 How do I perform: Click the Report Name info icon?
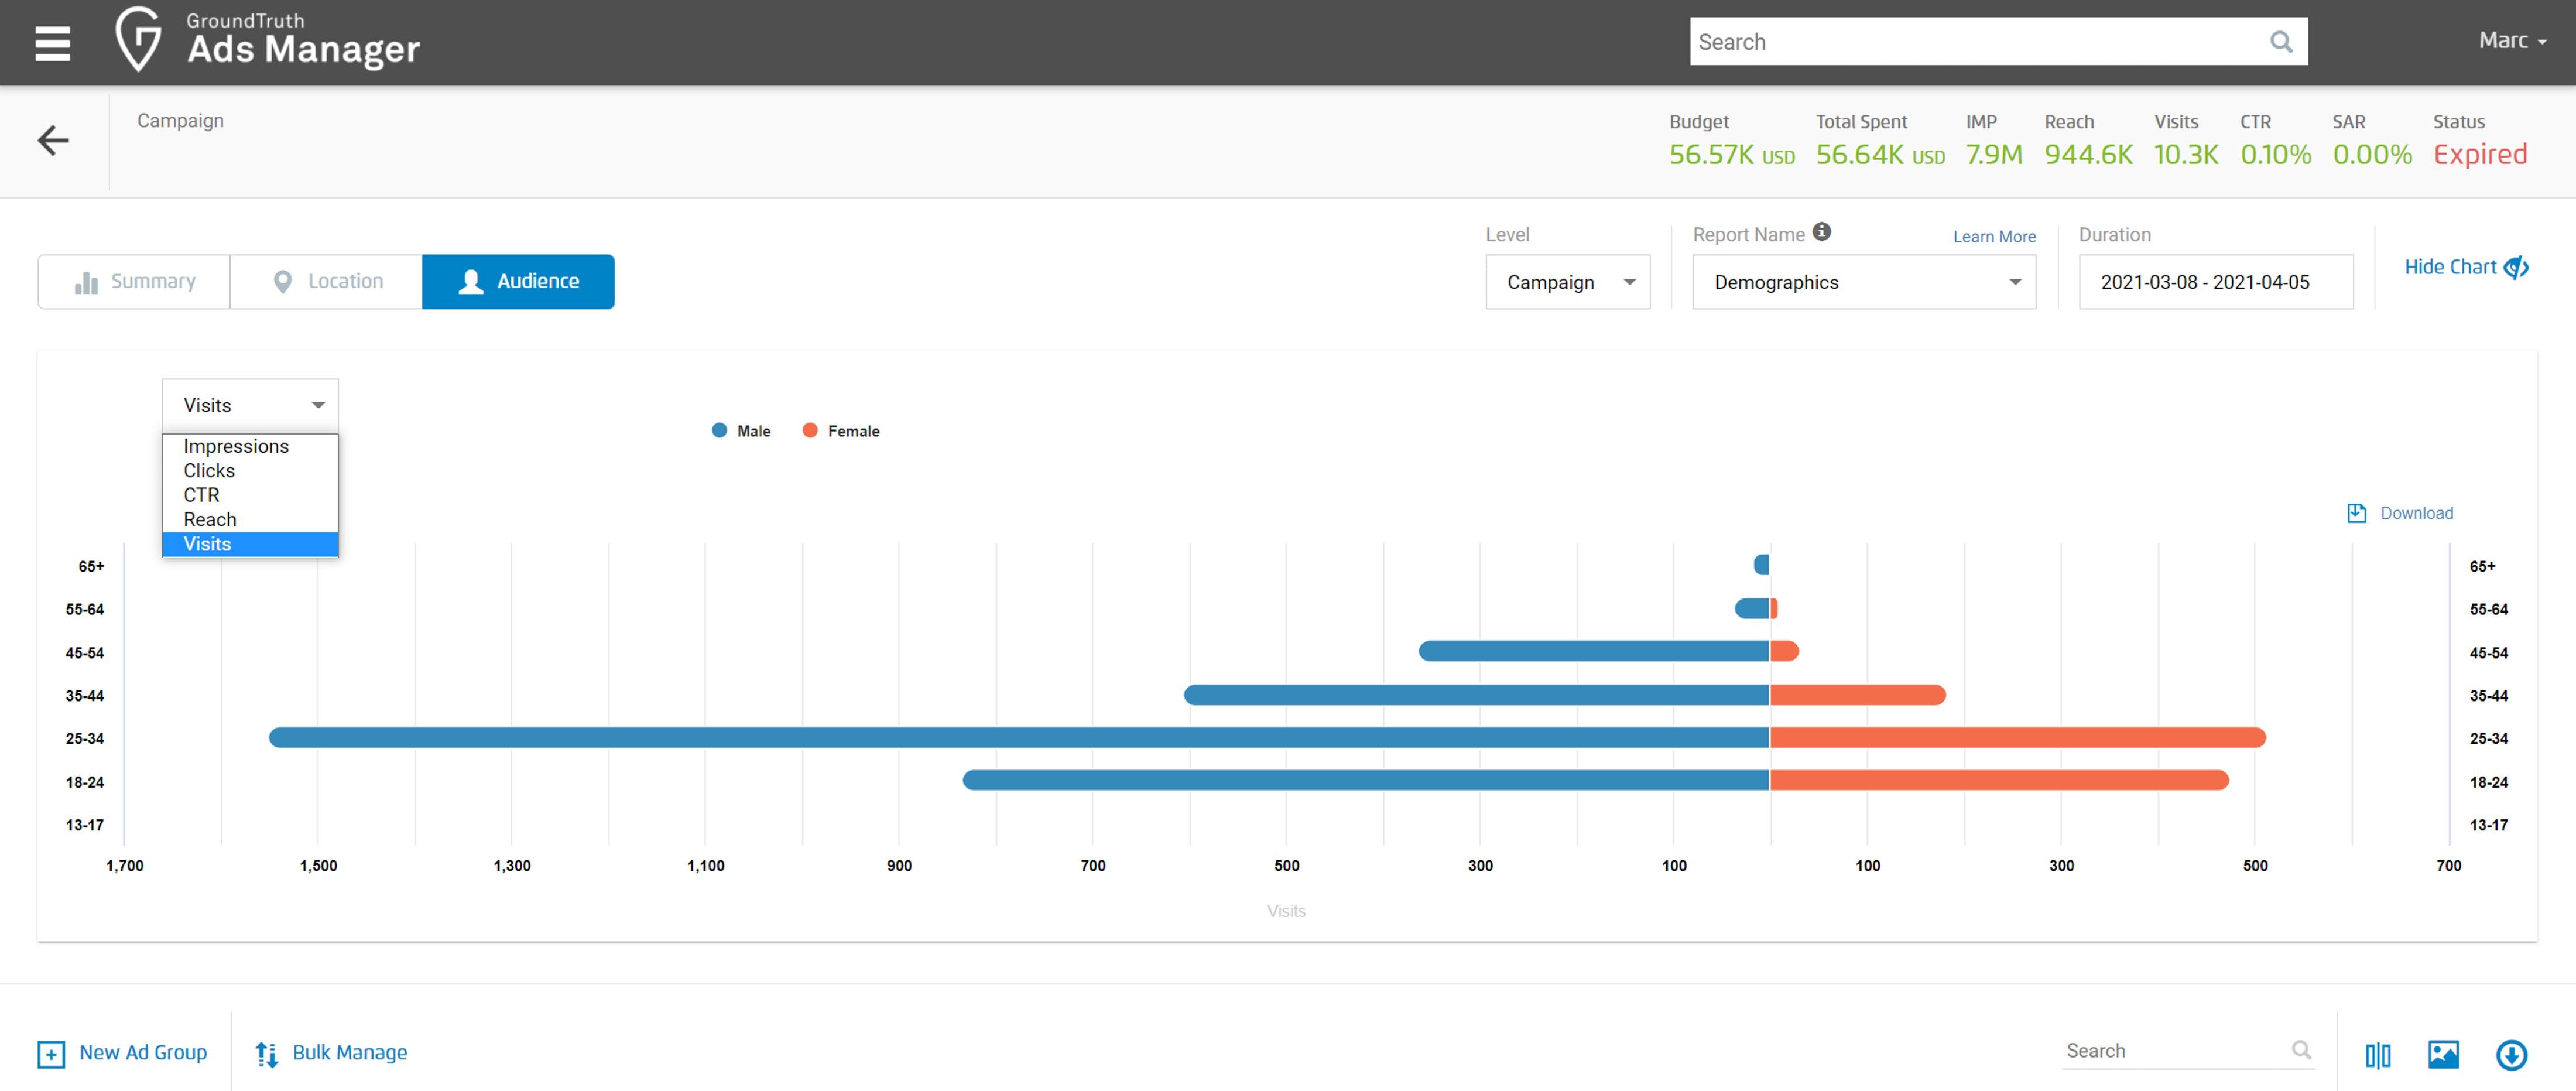[x=1822, y=232]
